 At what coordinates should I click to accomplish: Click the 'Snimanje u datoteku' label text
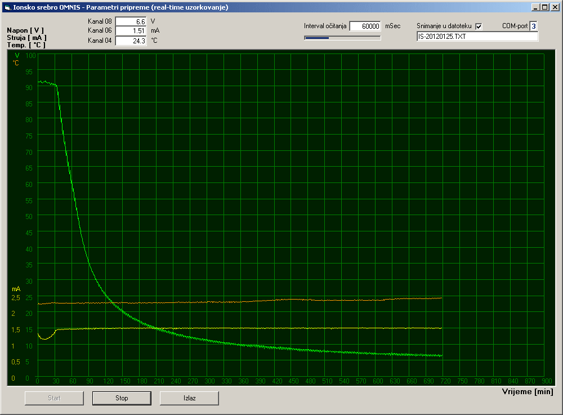click(x=444, y=26)
